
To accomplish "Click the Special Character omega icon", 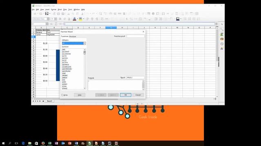I will [x=163, y=13].
